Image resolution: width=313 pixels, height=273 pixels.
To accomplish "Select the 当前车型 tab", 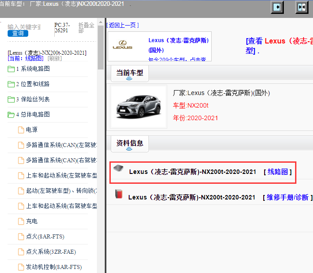I will click(x=130, y=74).
